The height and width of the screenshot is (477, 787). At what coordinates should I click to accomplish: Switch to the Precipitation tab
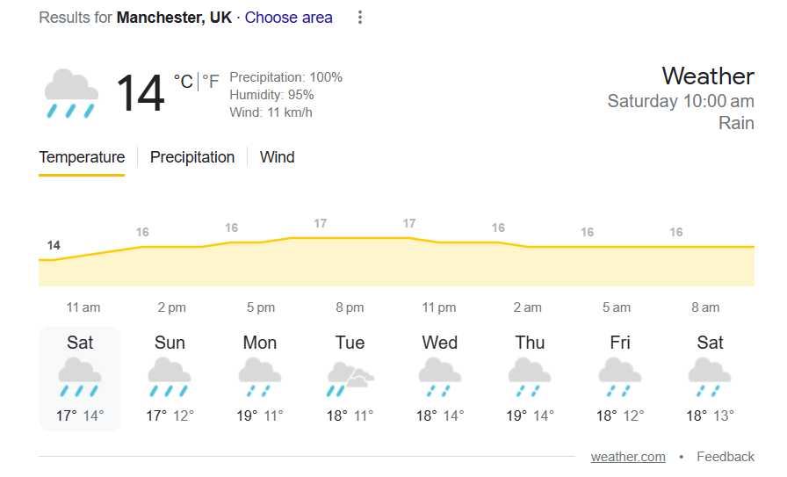(192, 157)
